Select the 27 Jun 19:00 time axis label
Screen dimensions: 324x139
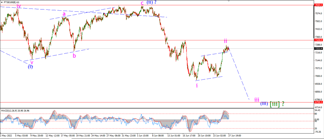click(234, 136)
